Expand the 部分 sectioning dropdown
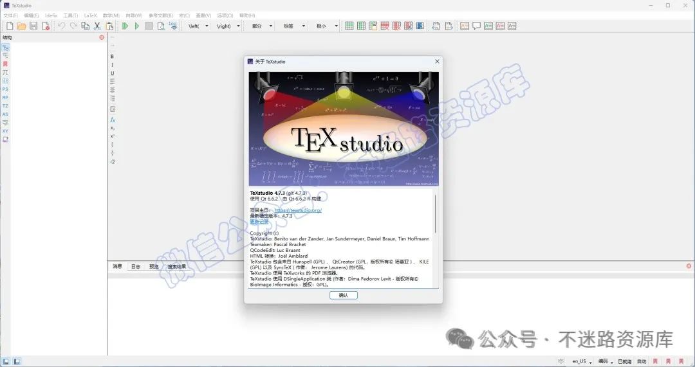 (x=271, y=26)
